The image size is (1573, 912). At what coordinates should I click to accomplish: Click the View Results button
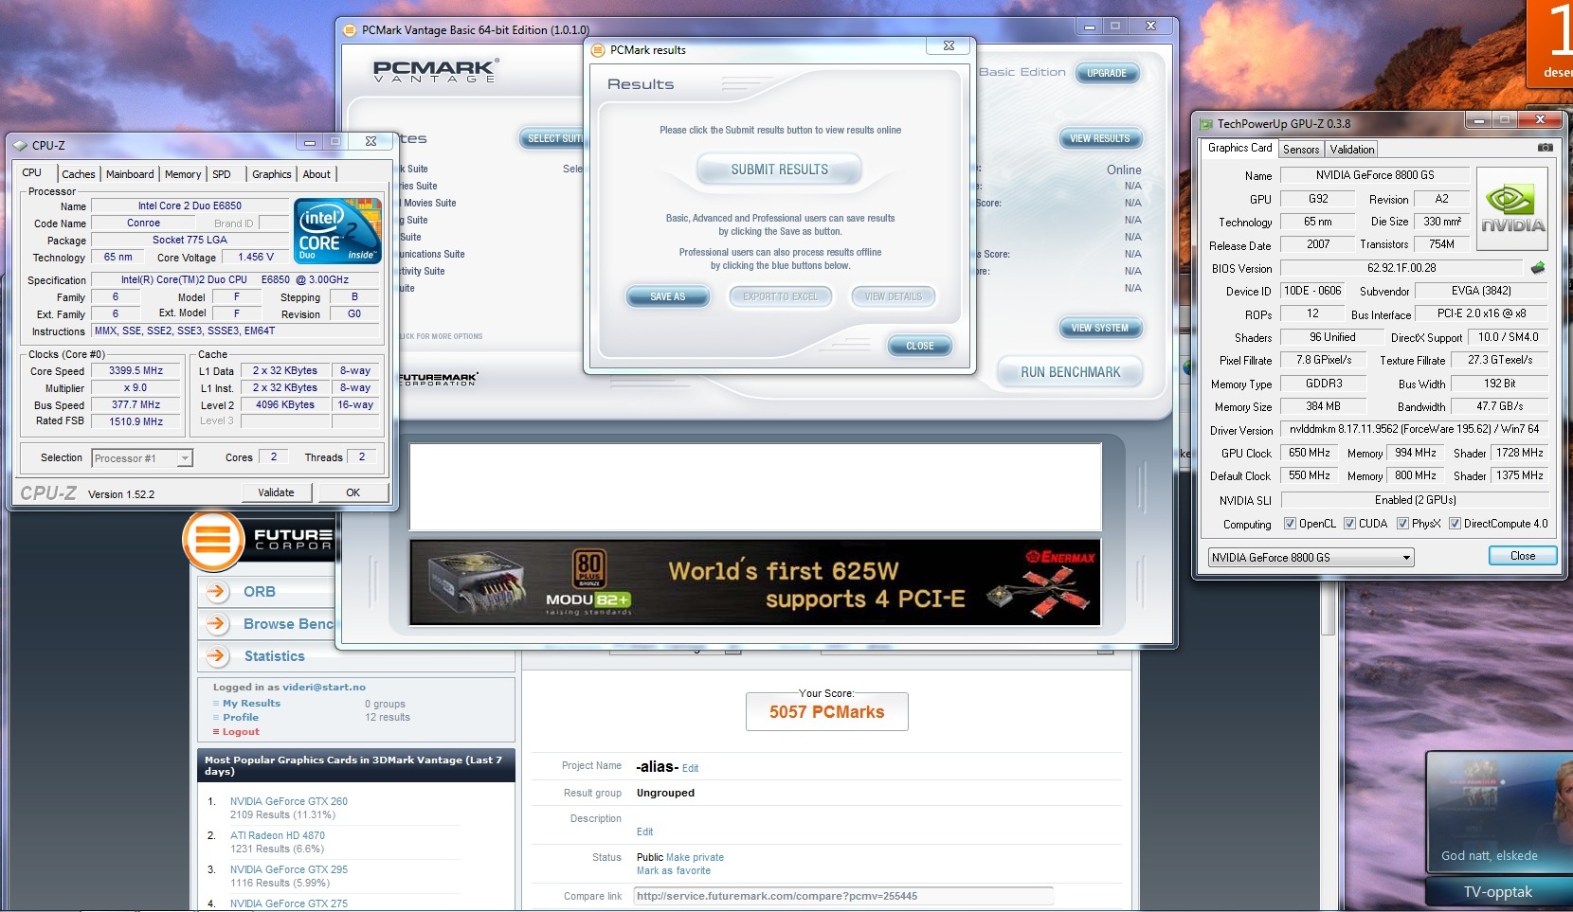pyautogui.click(x=1099, y=138)
